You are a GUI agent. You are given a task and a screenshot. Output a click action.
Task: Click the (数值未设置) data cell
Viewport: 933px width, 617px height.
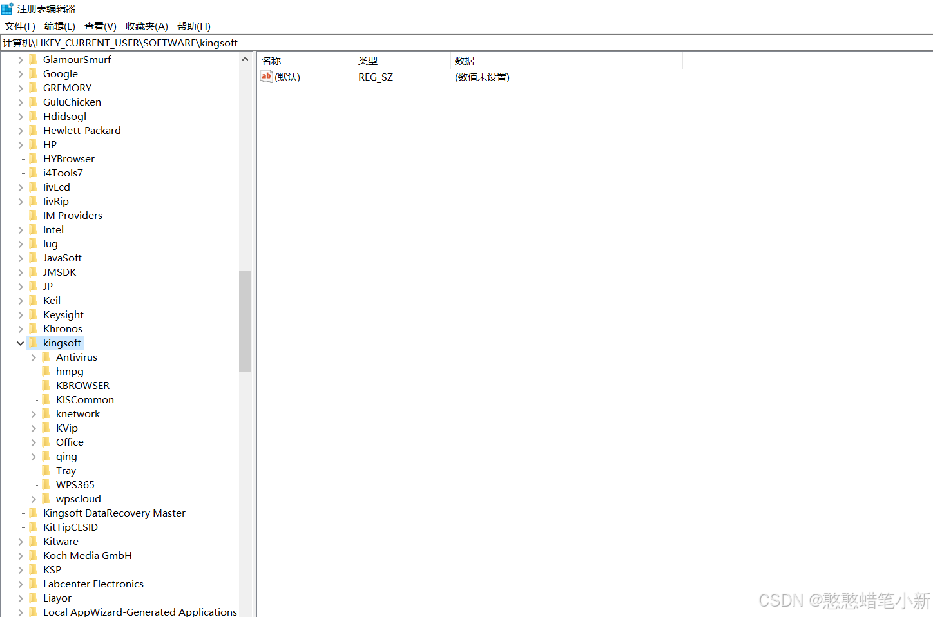pyautogui.click(x=482, y=77)
